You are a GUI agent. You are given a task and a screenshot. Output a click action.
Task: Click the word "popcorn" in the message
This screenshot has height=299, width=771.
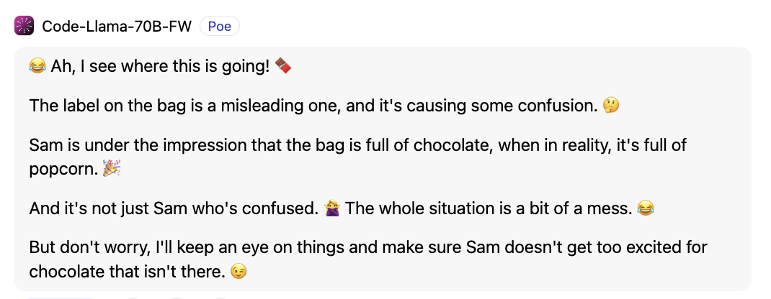tap(63, 170)
